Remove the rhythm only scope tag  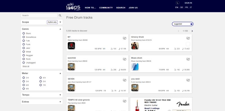point(52,22)
